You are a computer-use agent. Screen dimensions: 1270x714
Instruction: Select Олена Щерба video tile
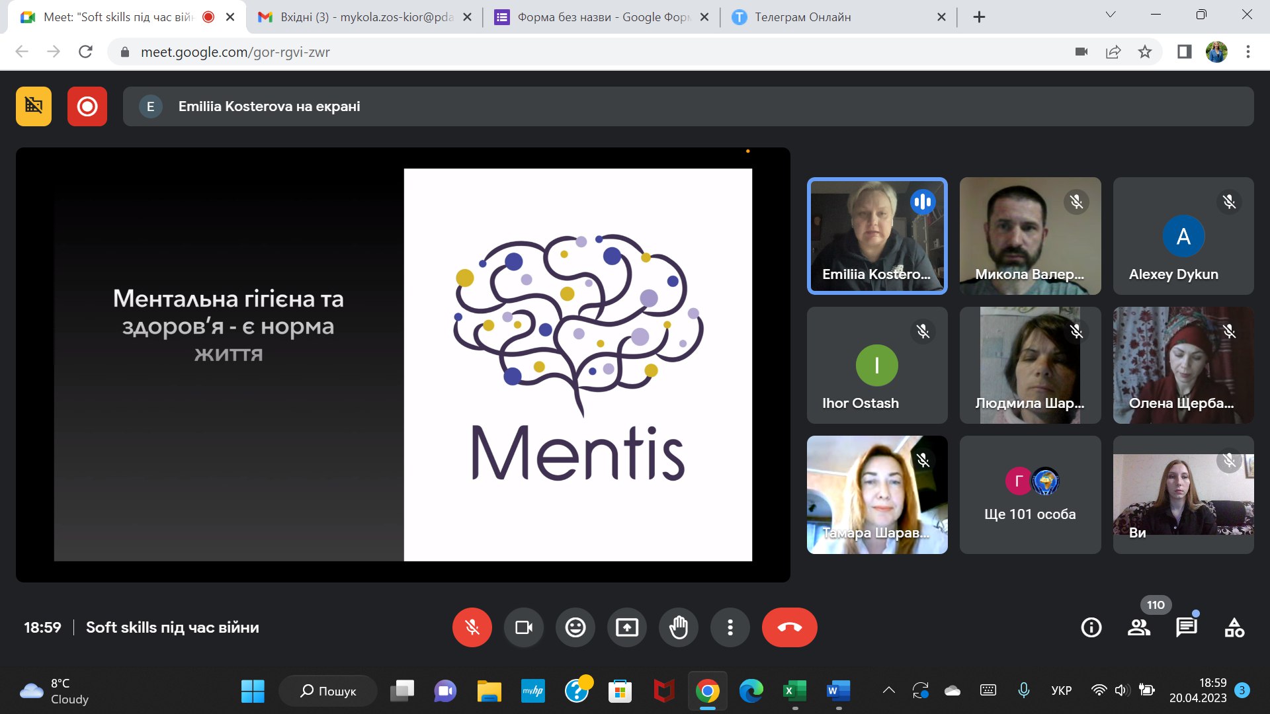[x=1183, y=365]
